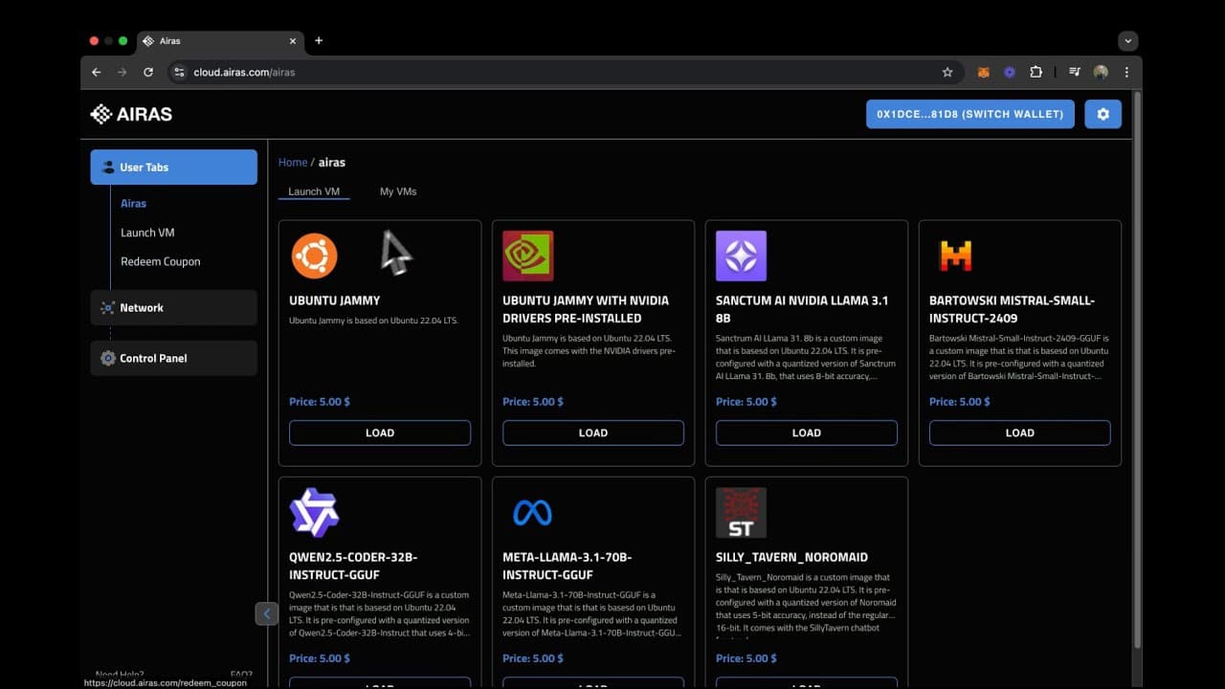The width and height of the screenshot is (1225, 689).
Task: Click the Ubuntu Jammy orange logo
Action: (x=315, y=256)
